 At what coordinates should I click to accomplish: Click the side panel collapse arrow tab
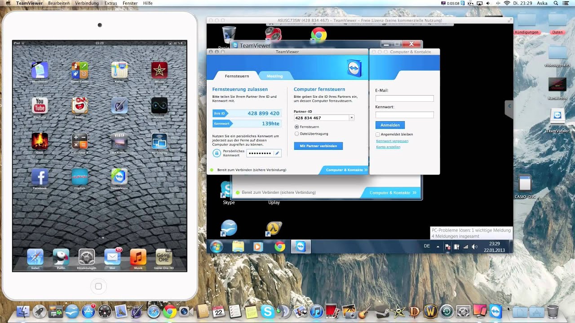(509, 107)
